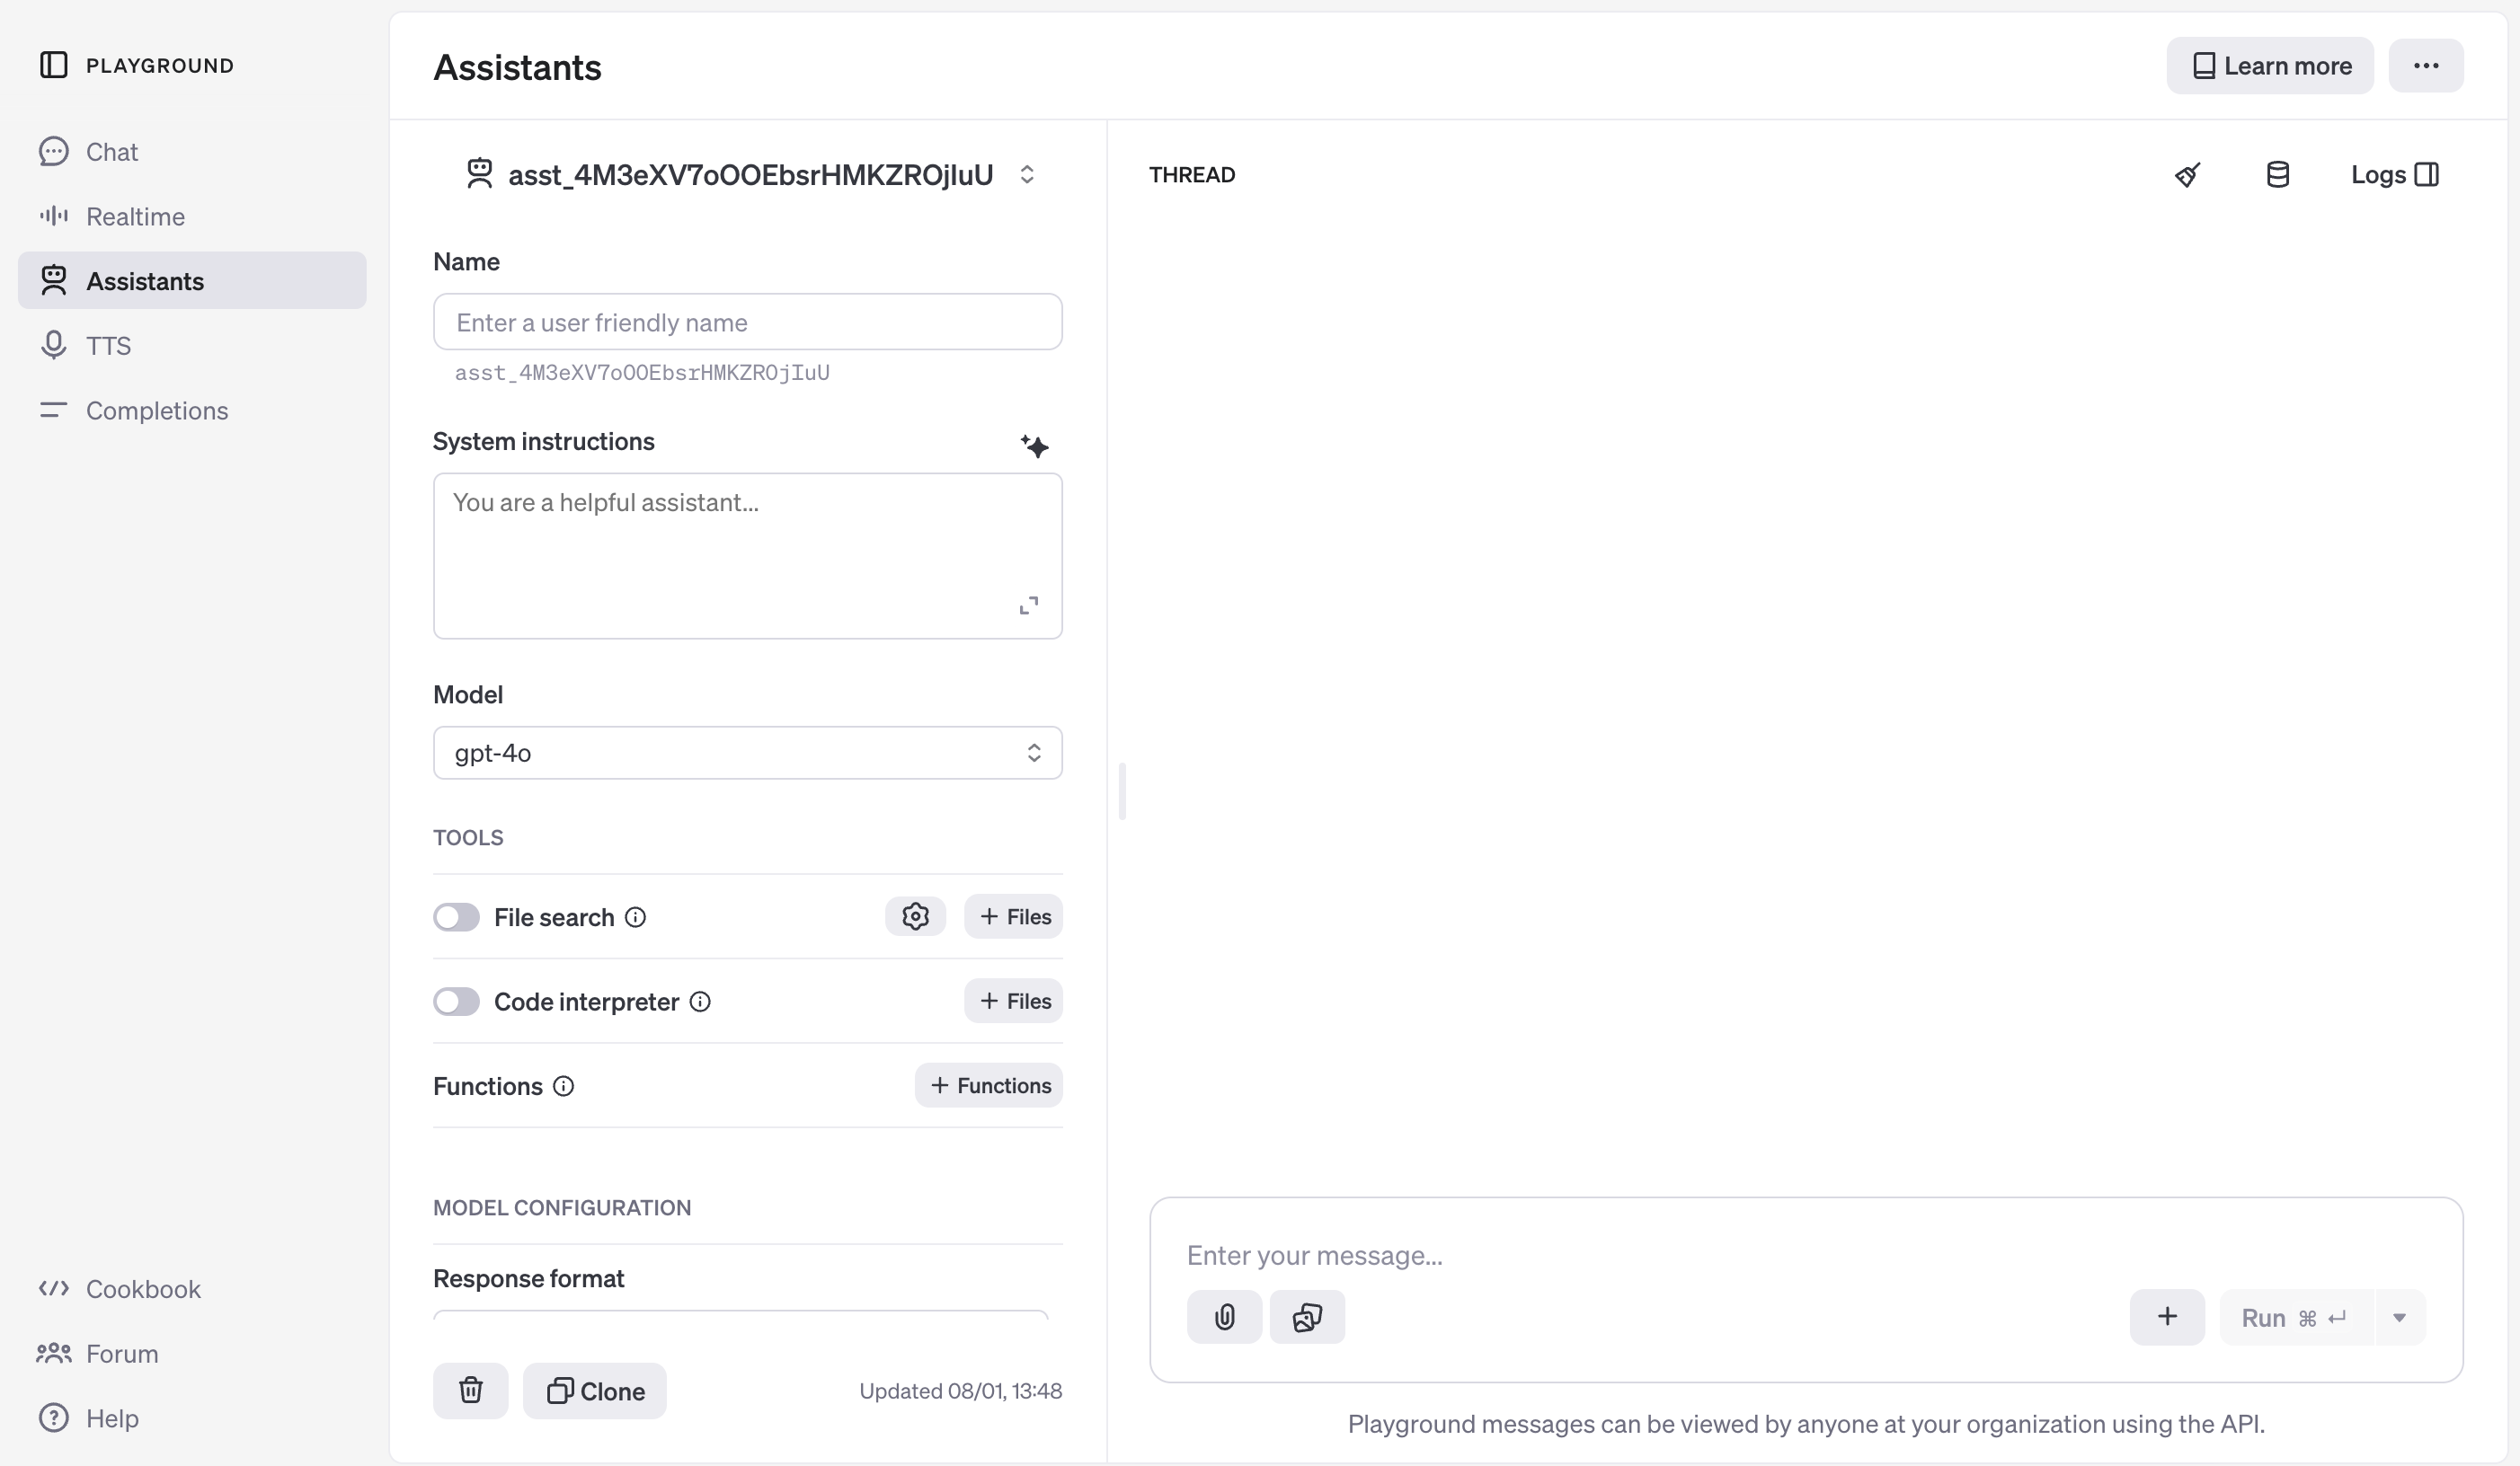2520x1466 pixels.
Task: Go to the Realtime section
Action: (x=135, y=216)
